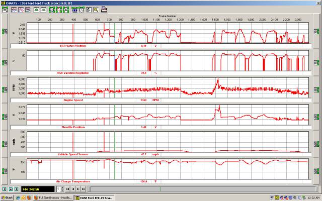Select the stacked single-line chart layout icon
The width and height of the screenshot is (322, 201).
(x=14, y=10)
